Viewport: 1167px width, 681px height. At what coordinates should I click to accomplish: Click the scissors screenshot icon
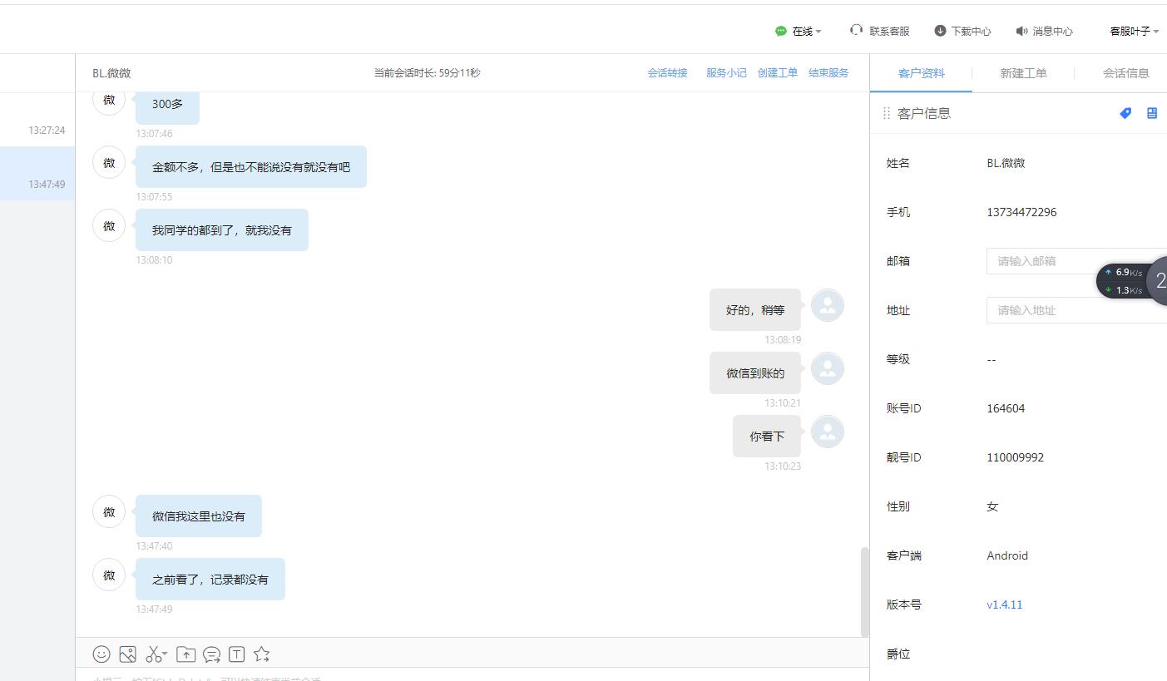[x=152, y=654]
